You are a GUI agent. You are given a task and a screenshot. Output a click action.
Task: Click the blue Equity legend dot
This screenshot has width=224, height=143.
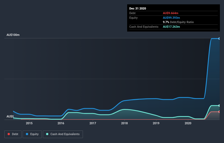point(27,134)
